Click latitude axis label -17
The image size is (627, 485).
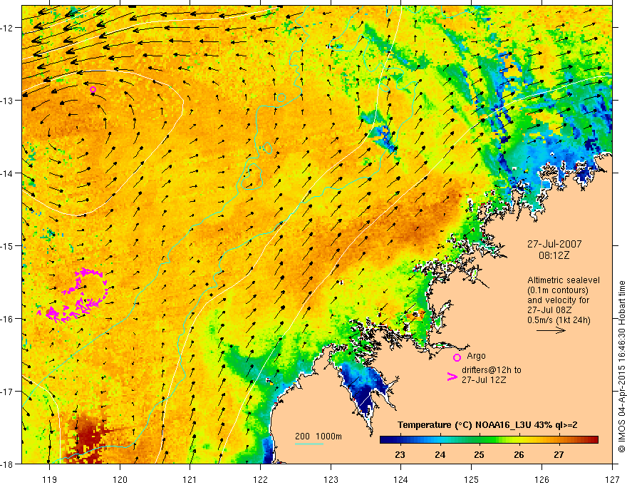point(7,392)
